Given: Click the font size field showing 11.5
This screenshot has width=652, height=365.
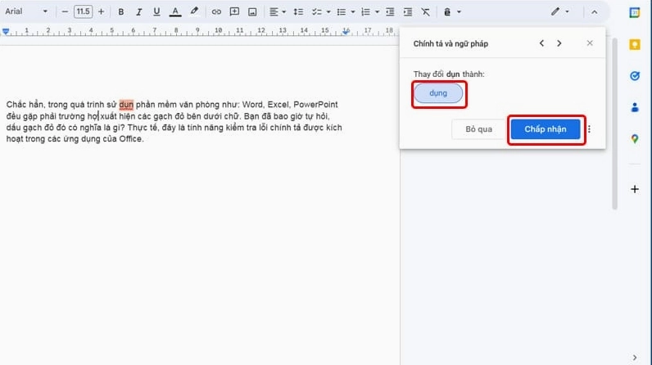Looking at the screenshot, I should (x=84, y=11).
